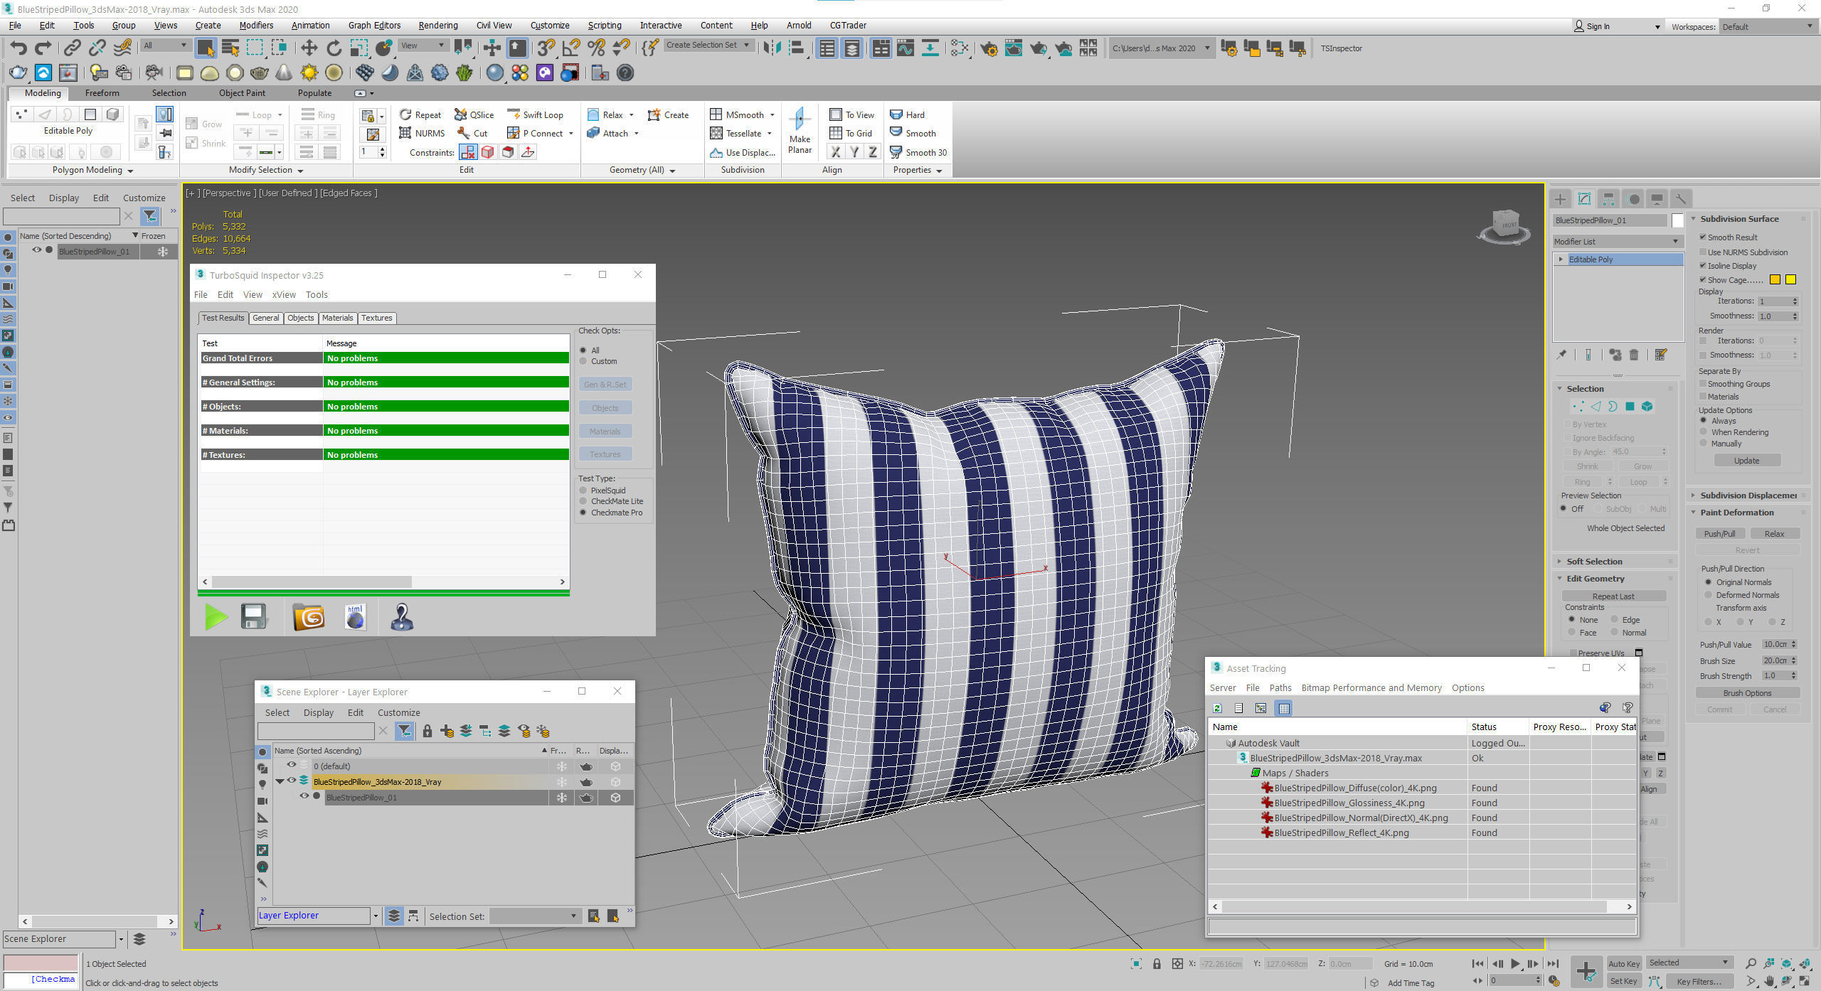This screenshot has width=1821, height=991.
Task: Click the lock icon in Layer Explorer toolbar
Action: (428, 731)
